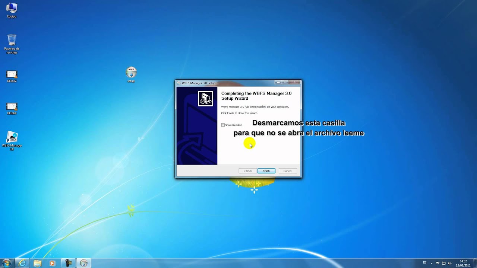Click the WBFS setup taskbar button

[x=84, y=263]
